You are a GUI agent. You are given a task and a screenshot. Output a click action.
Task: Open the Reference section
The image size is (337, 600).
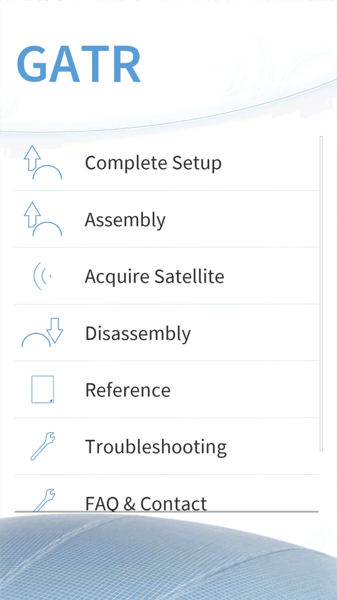(166, 390)
